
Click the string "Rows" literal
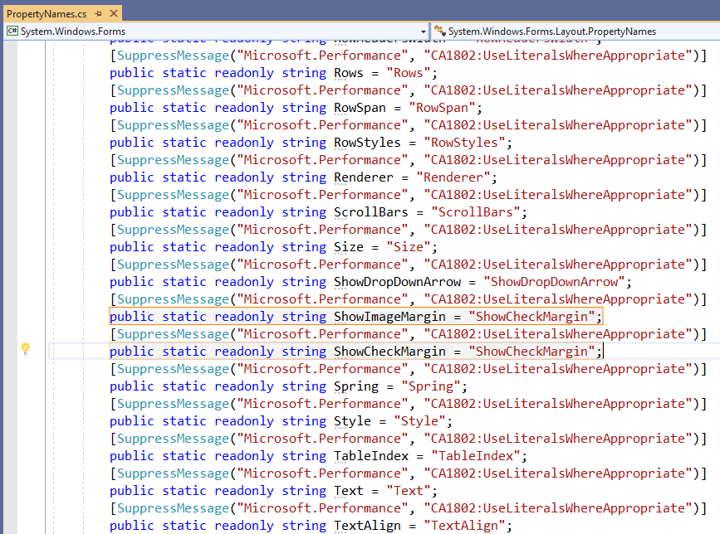tap(409, 72)
